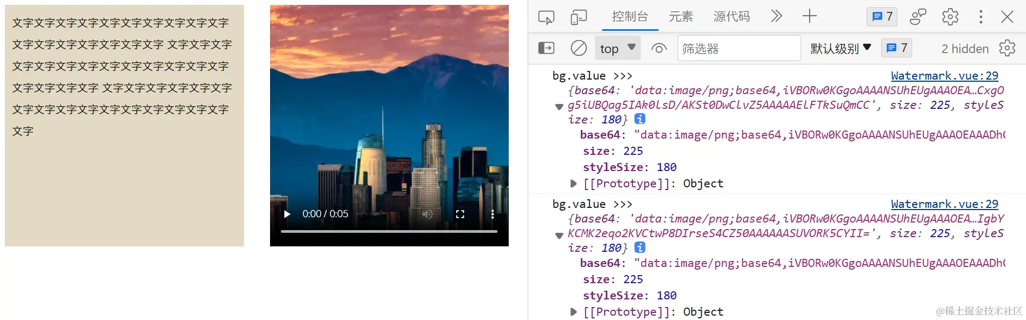This screenshot has width=1026, height=320.
Task: Switch to the 源代码 tab
Action: [732, 17]
